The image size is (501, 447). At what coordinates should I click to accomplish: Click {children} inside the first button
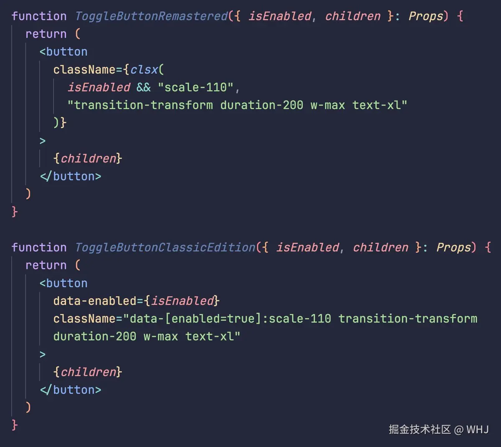(88, 158)
